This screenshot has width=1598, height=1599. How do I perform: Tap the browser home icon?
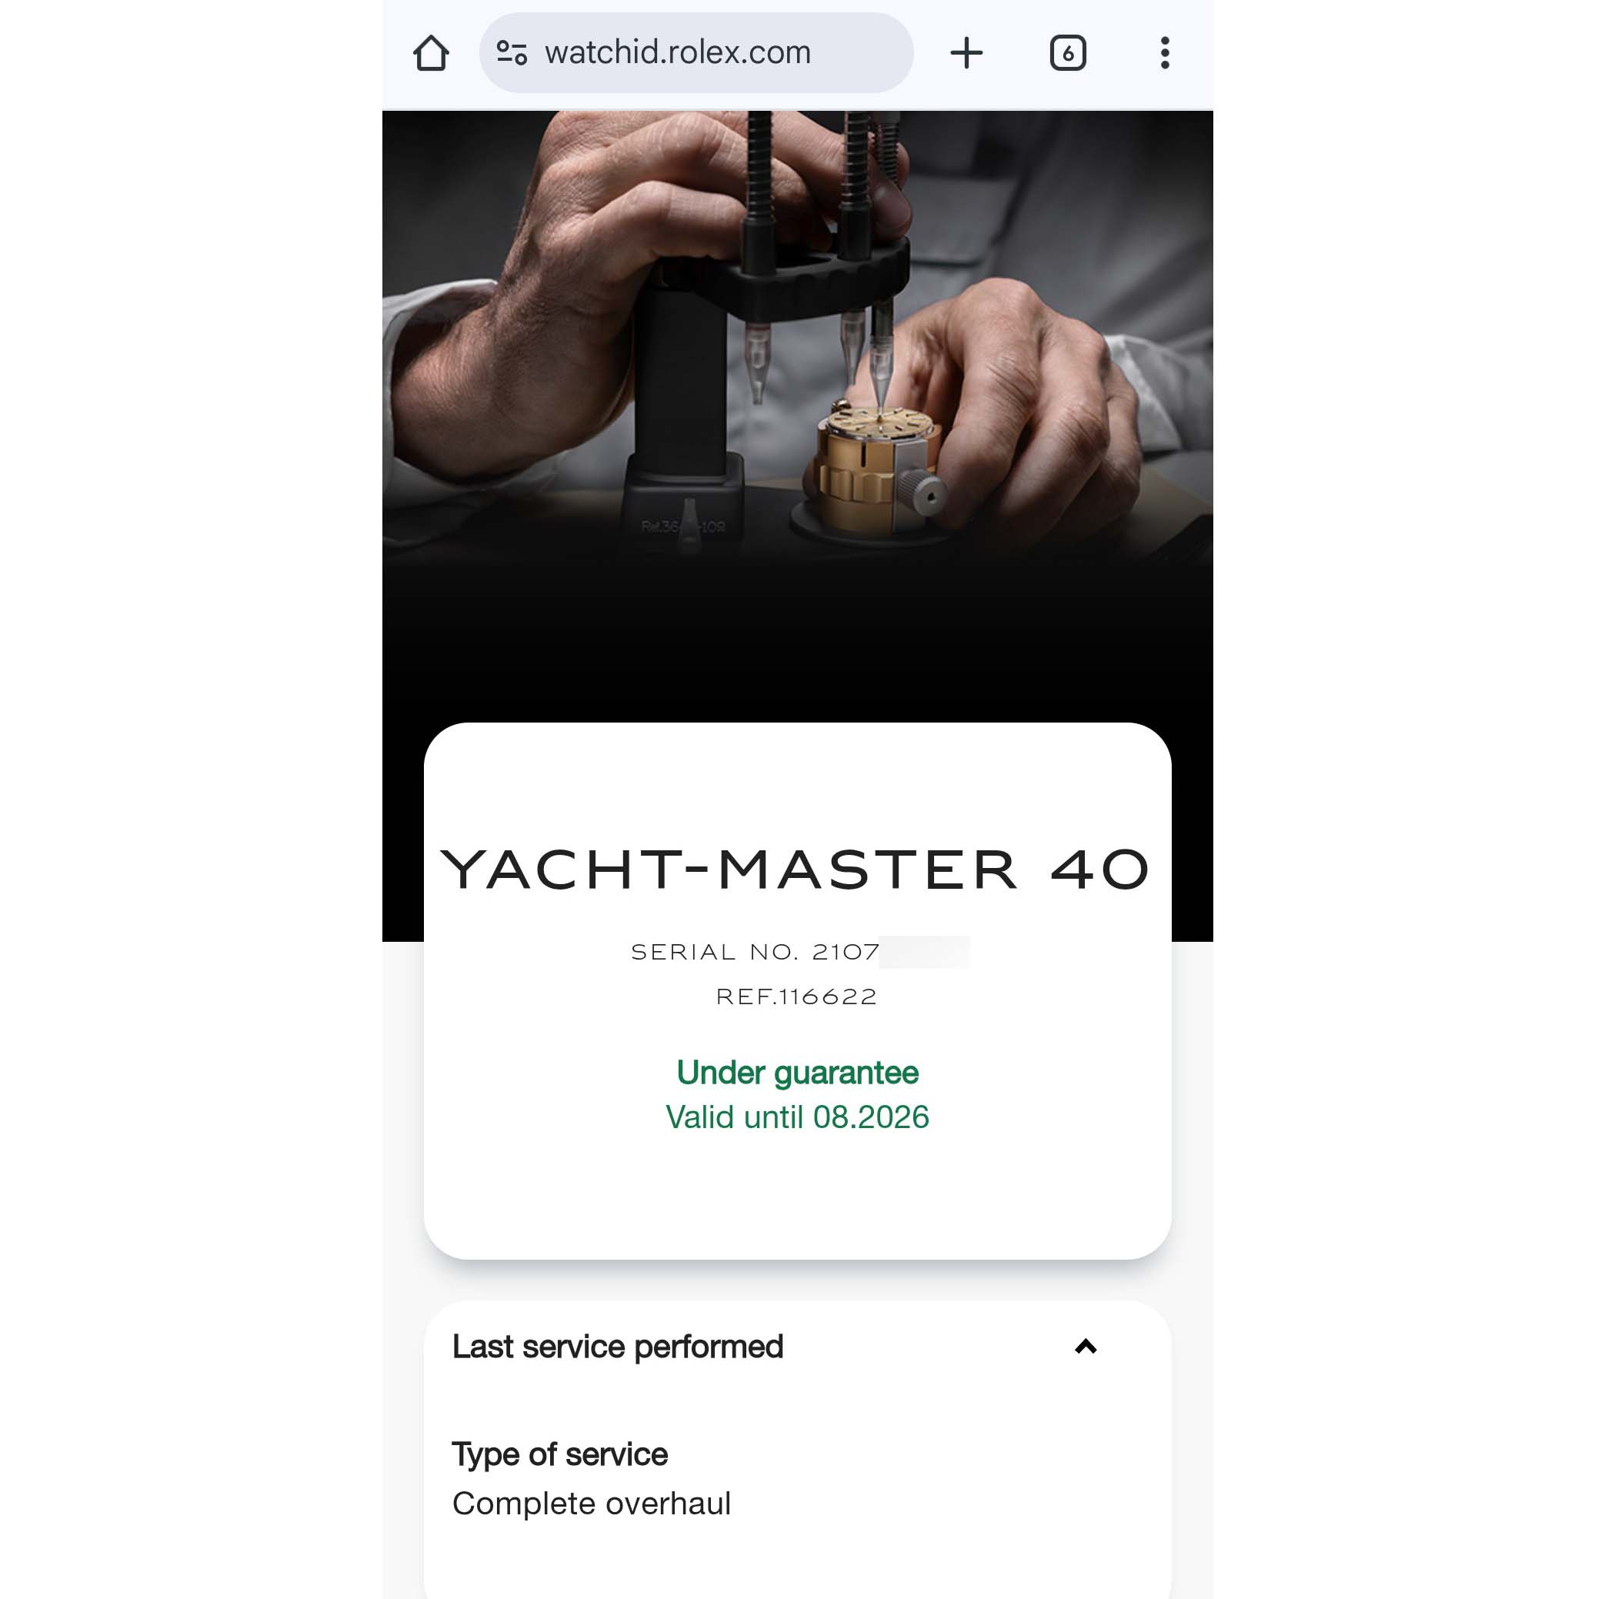[430, 53]
